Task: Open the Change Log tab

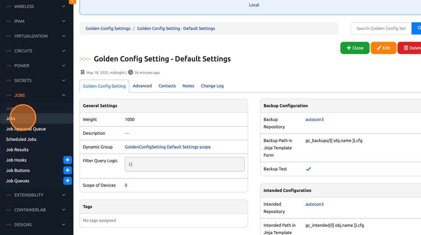Action: point(212,86)
